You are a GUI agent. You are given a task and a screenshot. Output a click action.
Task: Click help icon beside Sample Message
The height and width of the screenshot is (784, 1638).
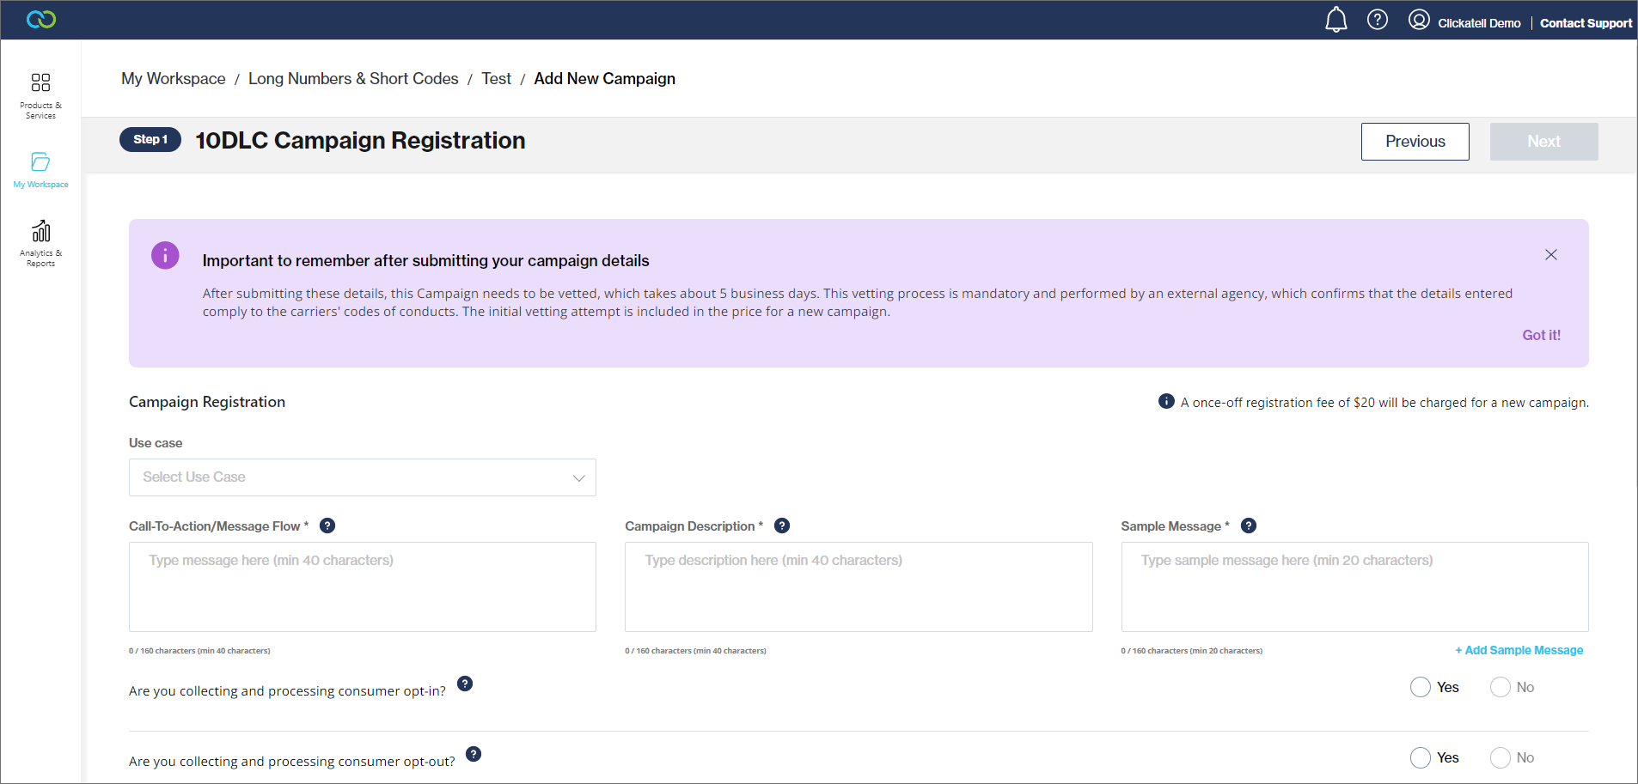click(x=1249, y=526)
